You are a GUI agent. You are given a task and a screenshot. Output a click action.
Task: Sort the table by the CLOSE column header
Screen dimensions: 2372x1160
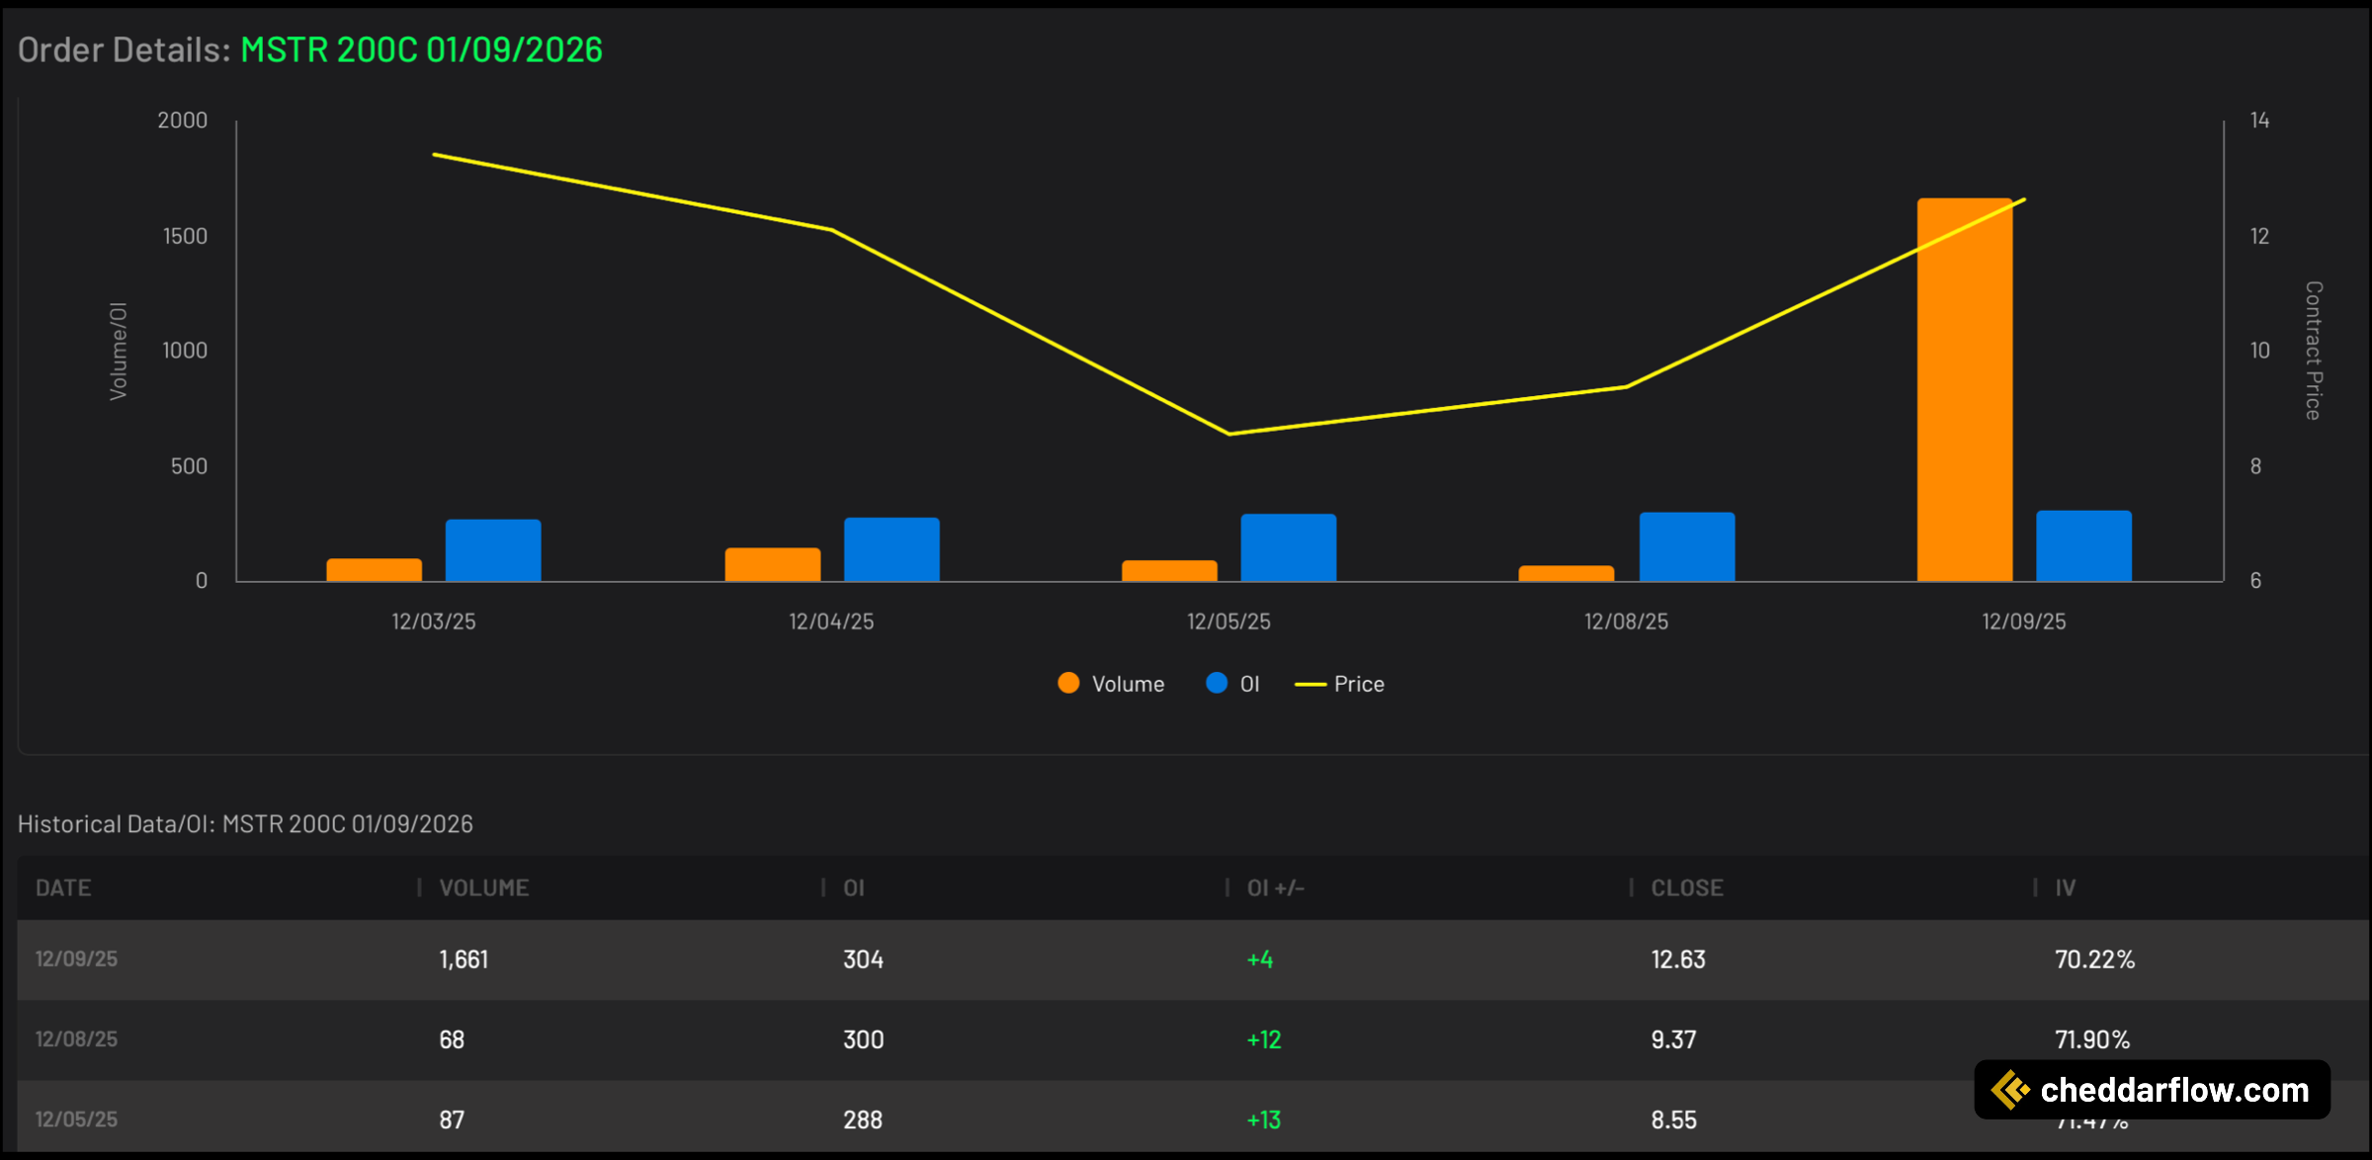click(1687, 887)
